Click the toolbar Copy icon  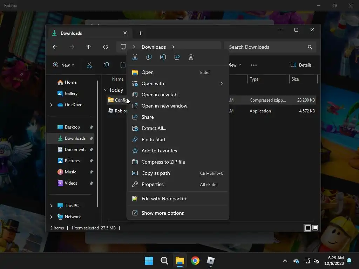[106, 65]
